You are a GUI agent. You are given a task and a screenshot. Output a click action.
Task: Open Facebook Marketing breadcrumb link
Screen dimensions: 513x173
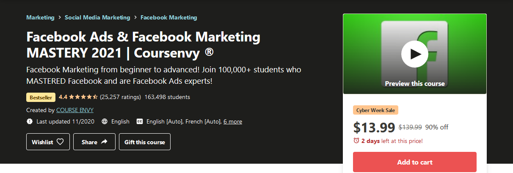click(x=169, y=17)
